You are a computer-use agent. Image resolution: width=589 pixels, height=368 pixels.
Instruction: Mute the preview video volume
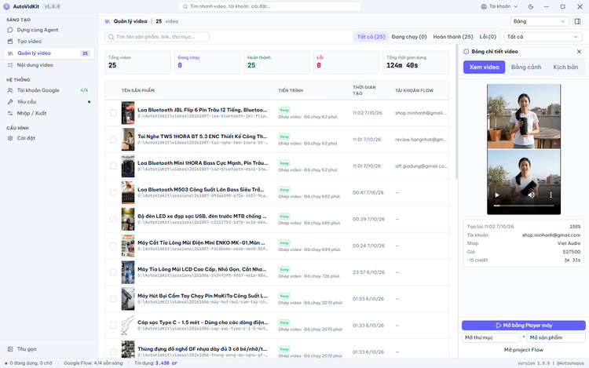pyautogui.click(x=531, y=195)
